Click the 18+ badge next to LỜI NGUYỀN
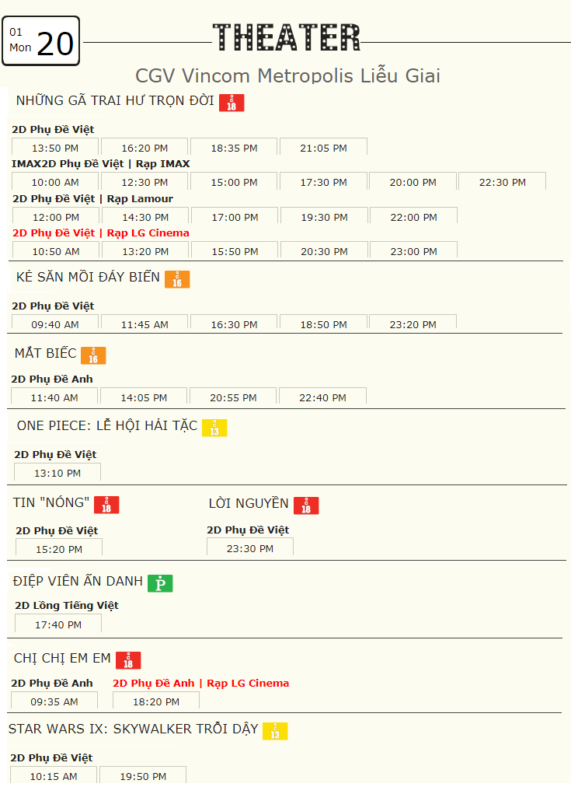Image resolution: width=571 pixels, height=787 pixels. click(x=306, y=505)
